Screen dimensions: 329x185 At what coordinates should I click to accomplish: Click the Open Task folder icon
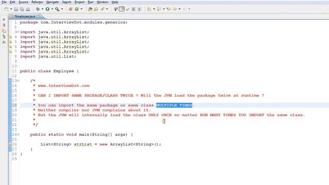96,9
